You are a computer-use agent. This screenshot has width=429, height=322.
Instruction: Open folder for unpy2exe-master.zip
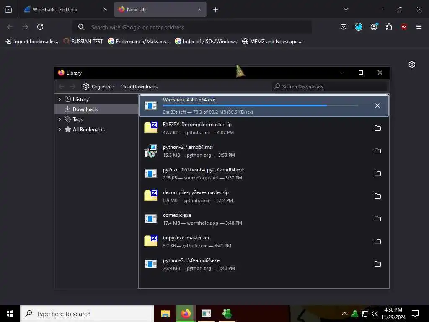(x=377, y=241)
